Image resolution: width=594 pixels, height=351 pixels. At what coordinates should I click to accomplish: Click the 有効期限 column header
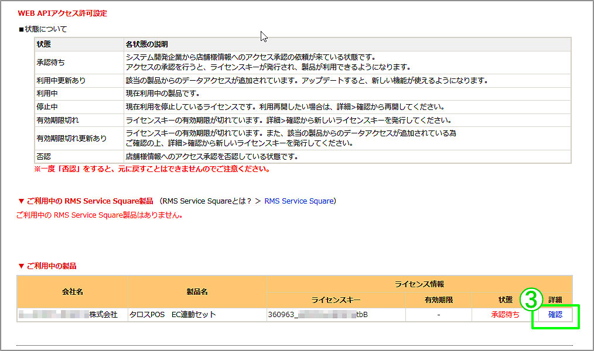click(x=438, y=300)
